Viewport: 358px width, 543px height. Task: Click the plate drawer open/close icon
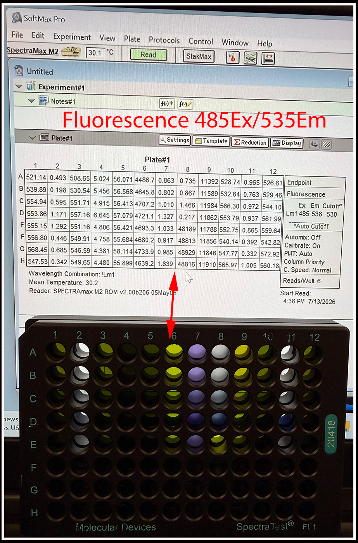click(x=268, y=58)
